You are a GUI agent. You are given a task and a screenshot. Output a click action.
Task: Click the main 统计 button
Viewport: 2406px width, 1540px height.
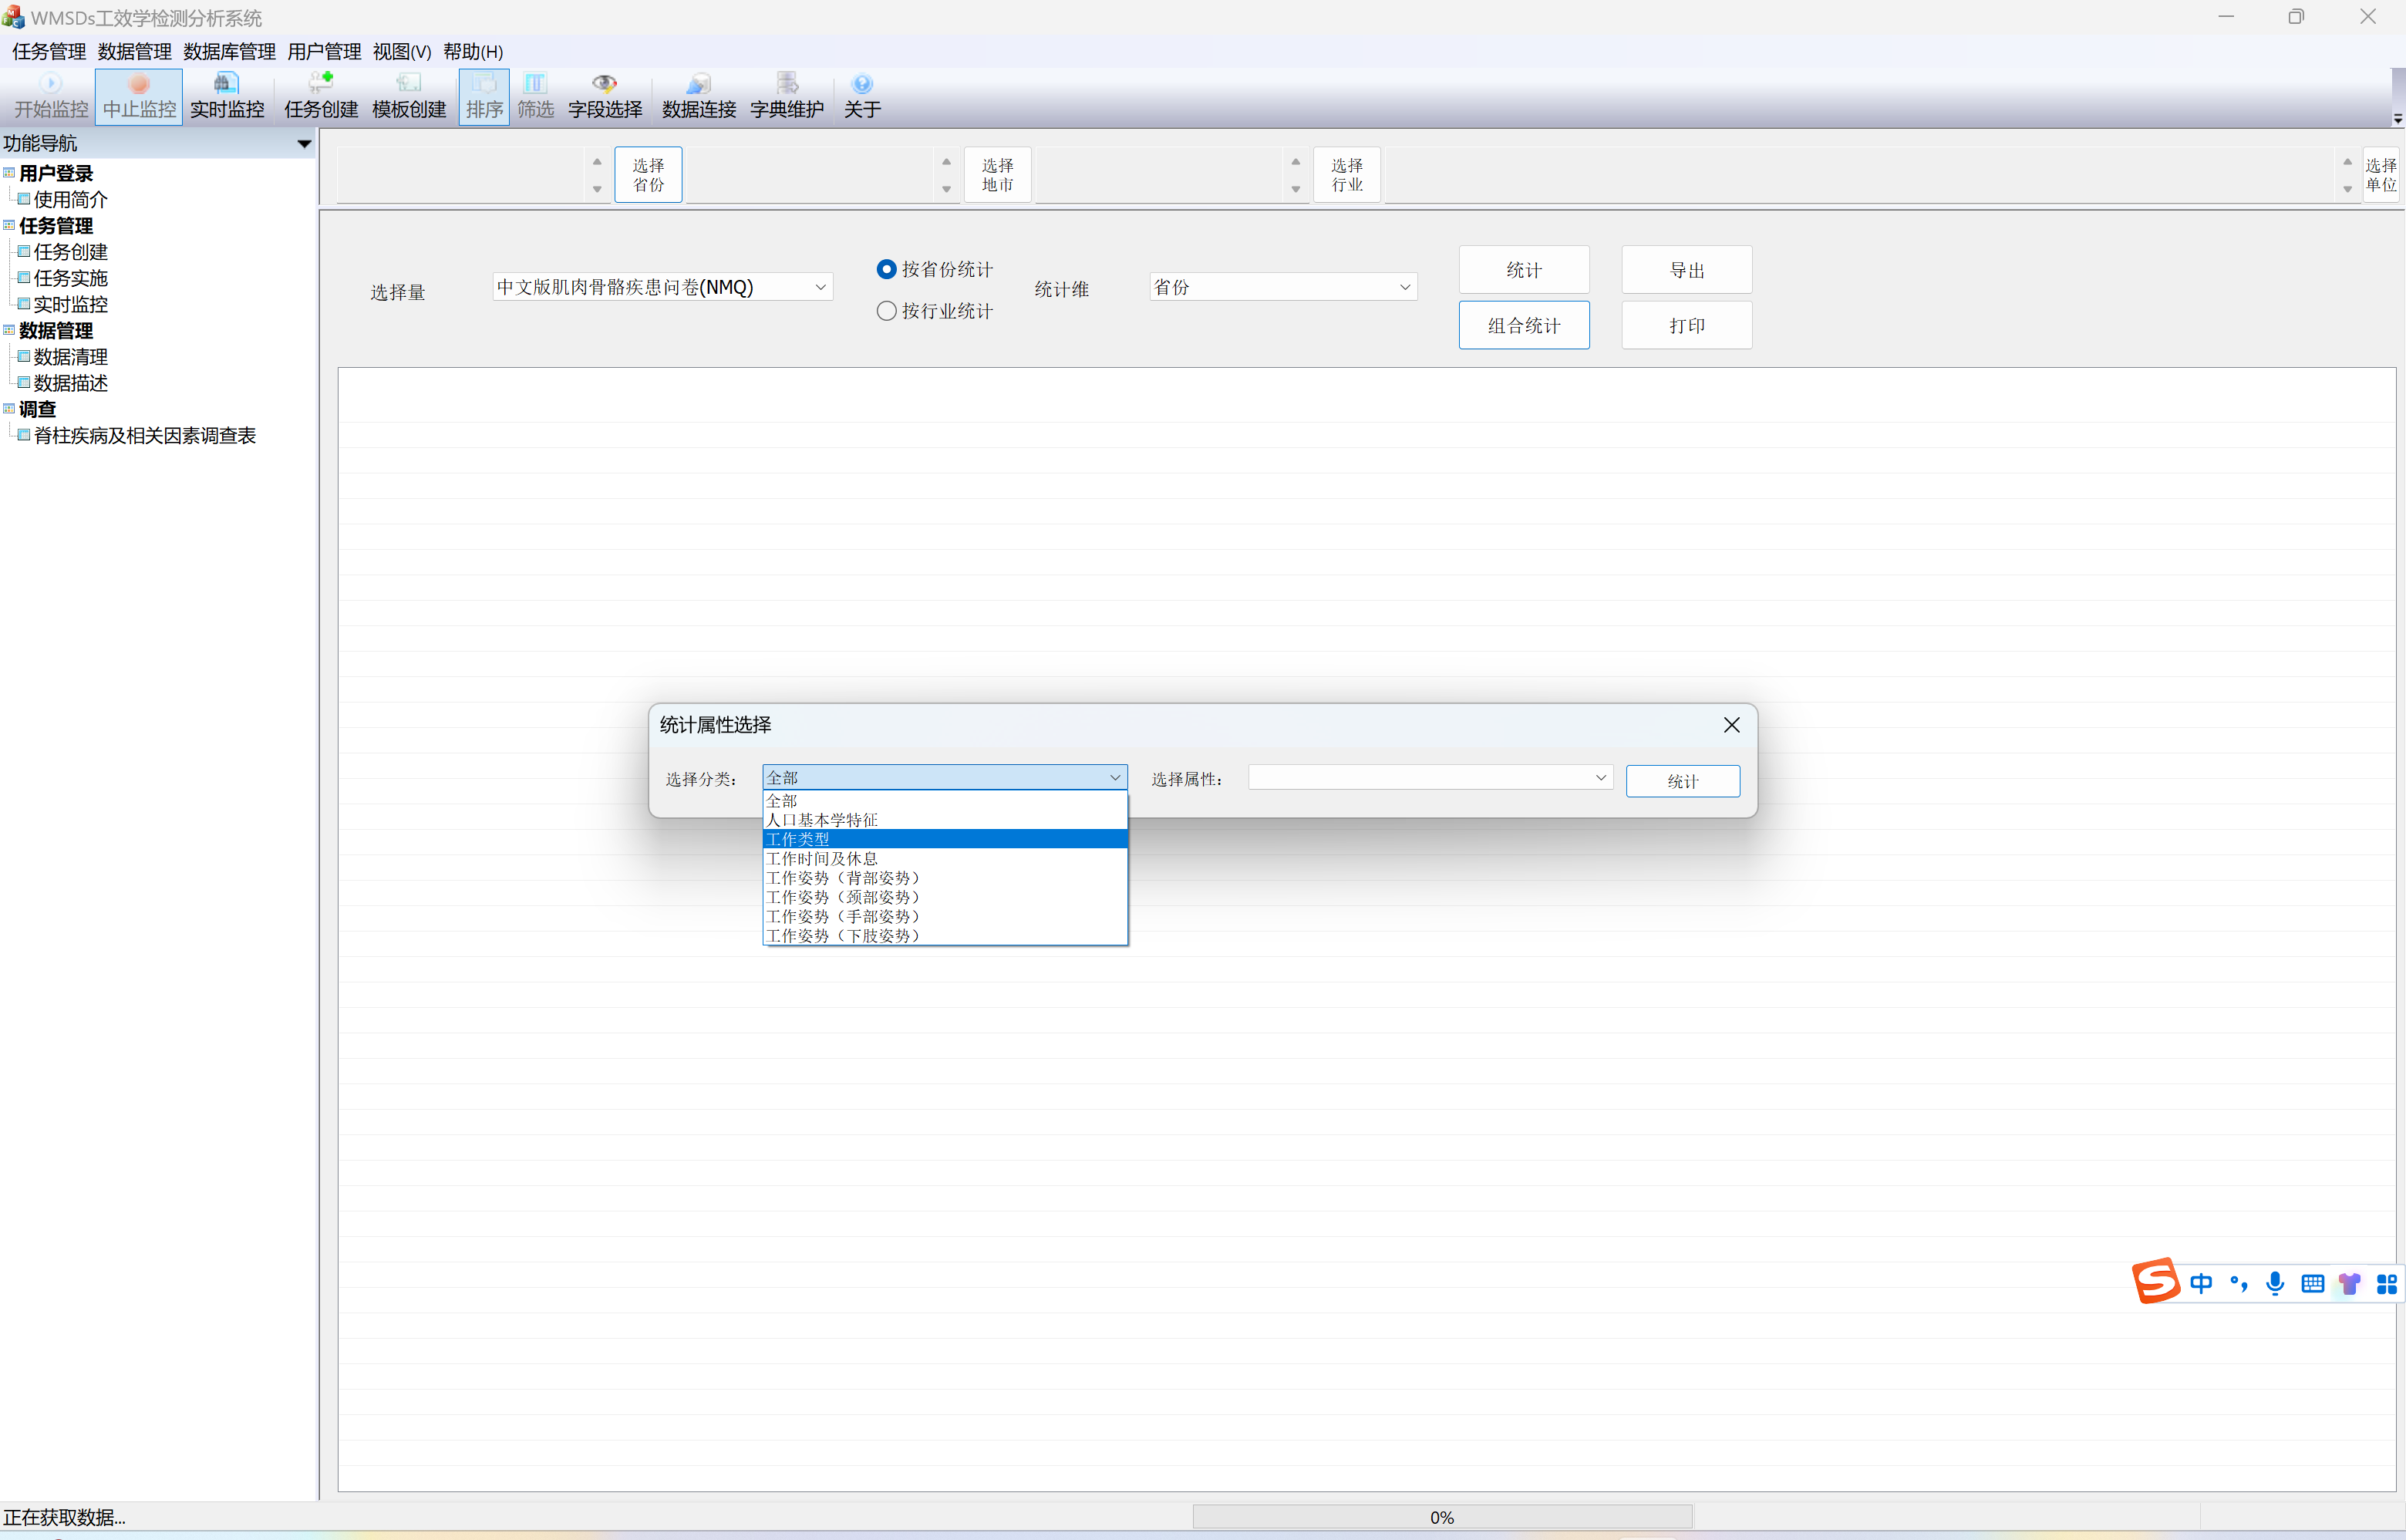[x=1524, y=270]
